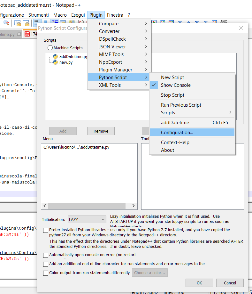This screenshot has width=252, height=294.
Task: Expand the MIME Tools plugin submenu
Action: tap(119, 54)
